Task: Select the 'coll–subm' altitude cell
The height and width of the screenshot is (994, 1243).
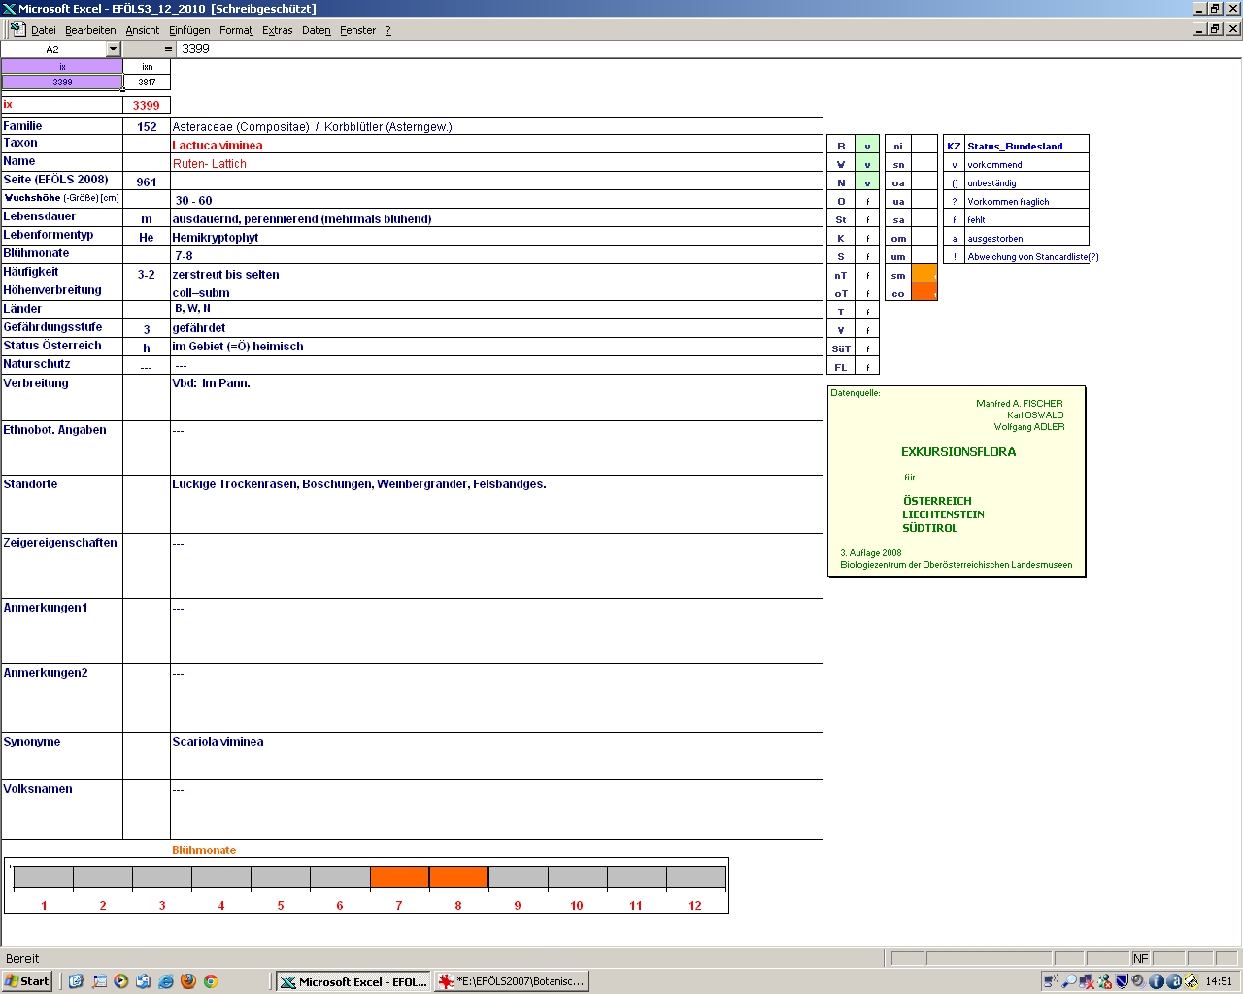Action: click(496, 292)
